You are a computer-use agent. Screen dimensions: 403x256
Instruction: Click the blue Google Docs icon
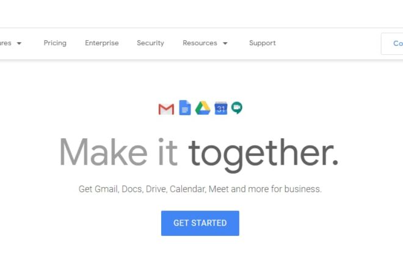coord(185,107)
